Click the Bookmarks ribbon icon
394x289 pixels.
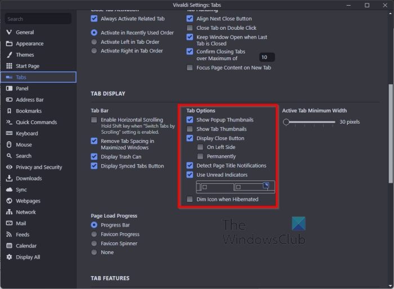point(9,111)
